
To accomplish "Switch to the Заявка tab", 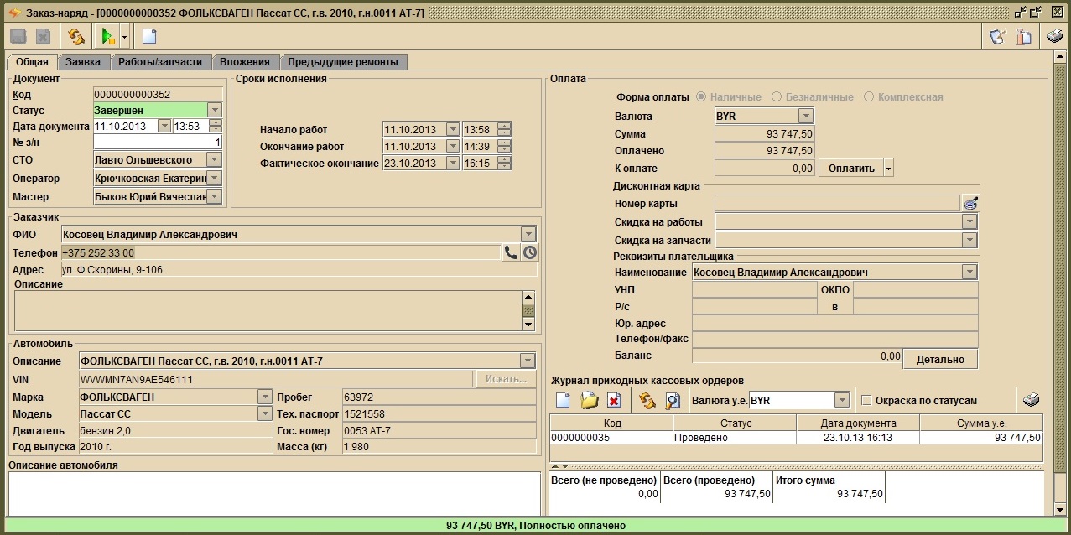I will [x=85, y=61].
